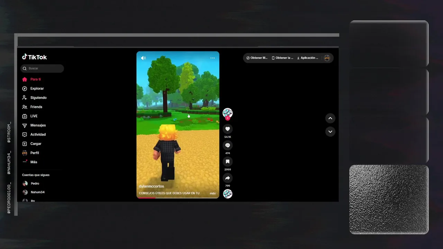
Task: Click the Friends people icon
Action: tap(25, 107)
